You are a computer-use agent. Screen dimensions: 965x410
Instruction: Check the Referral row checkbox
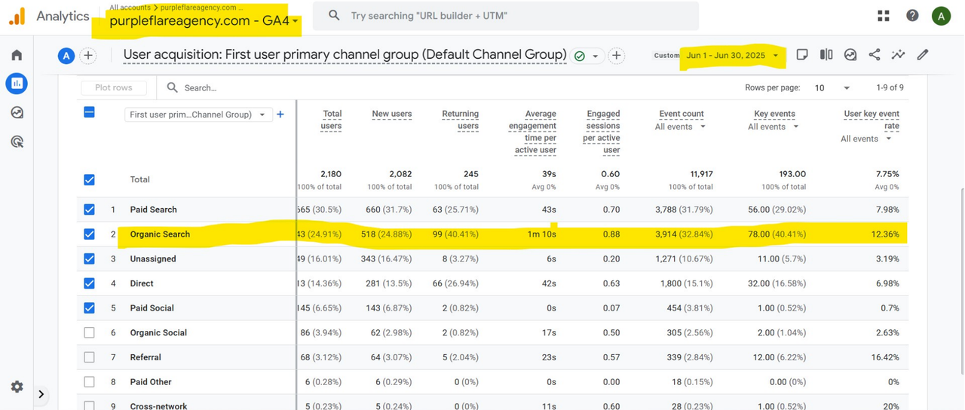[89, 357]
